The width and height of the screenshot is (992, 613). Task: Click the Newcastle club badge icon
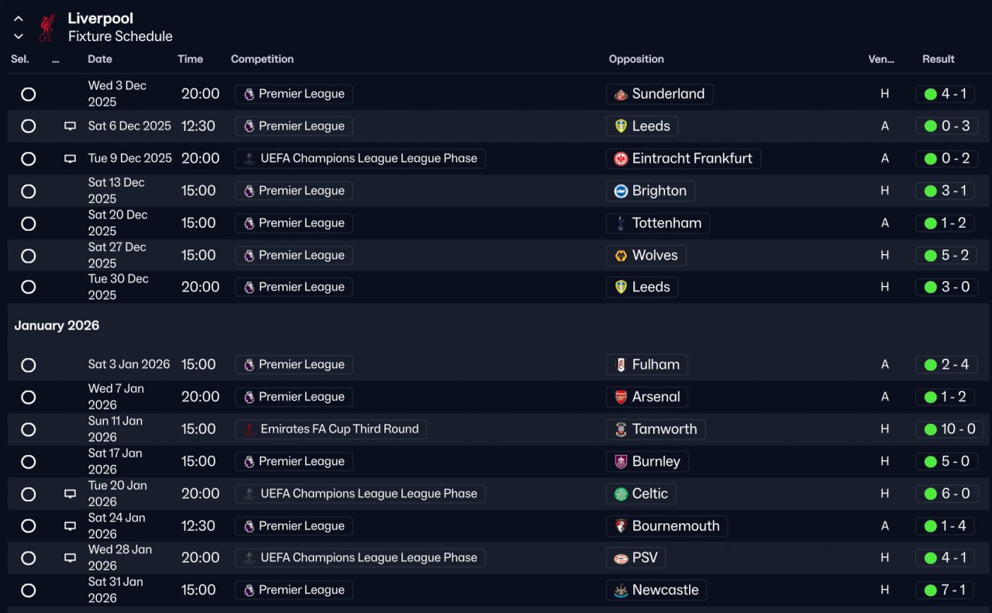pyautogui.click(x=621, y=591)
